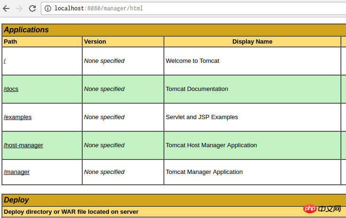Select "None specified" in the root "/" row
Viewport: 346px width, 218px height.
click(x=104, y=61)
